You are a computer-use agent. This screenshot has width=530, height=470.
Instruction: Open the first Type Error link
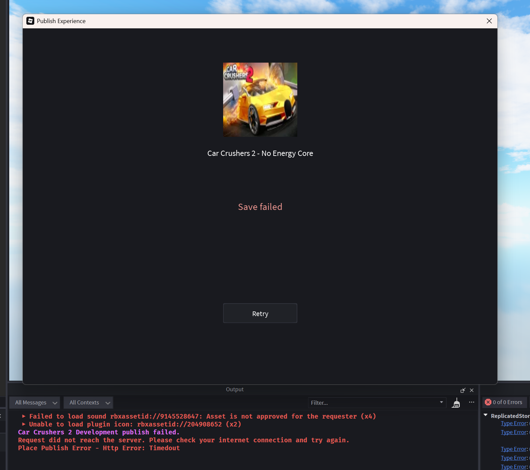[x=514, y=423]
